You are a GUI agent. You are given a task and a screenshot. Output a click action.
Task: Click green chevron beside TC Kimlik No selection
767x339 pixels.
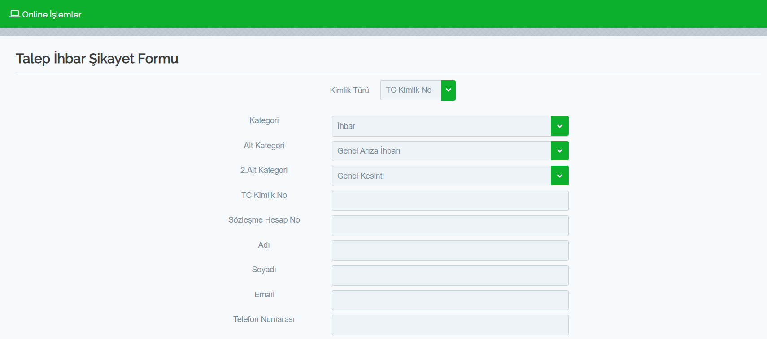pos(448,90)
